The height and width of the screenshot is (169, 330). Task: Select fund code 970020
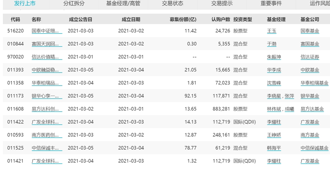coord(16,57)
